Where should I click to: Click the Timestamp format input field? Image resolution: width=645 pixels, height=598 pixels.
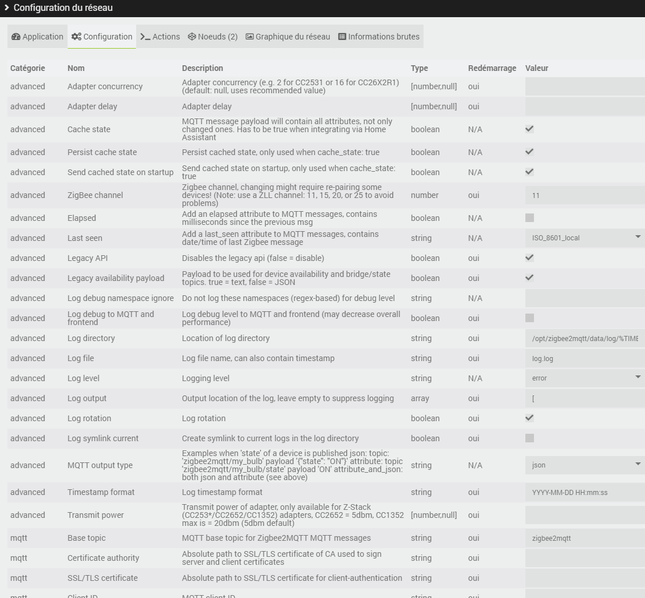tap(584, 492)
